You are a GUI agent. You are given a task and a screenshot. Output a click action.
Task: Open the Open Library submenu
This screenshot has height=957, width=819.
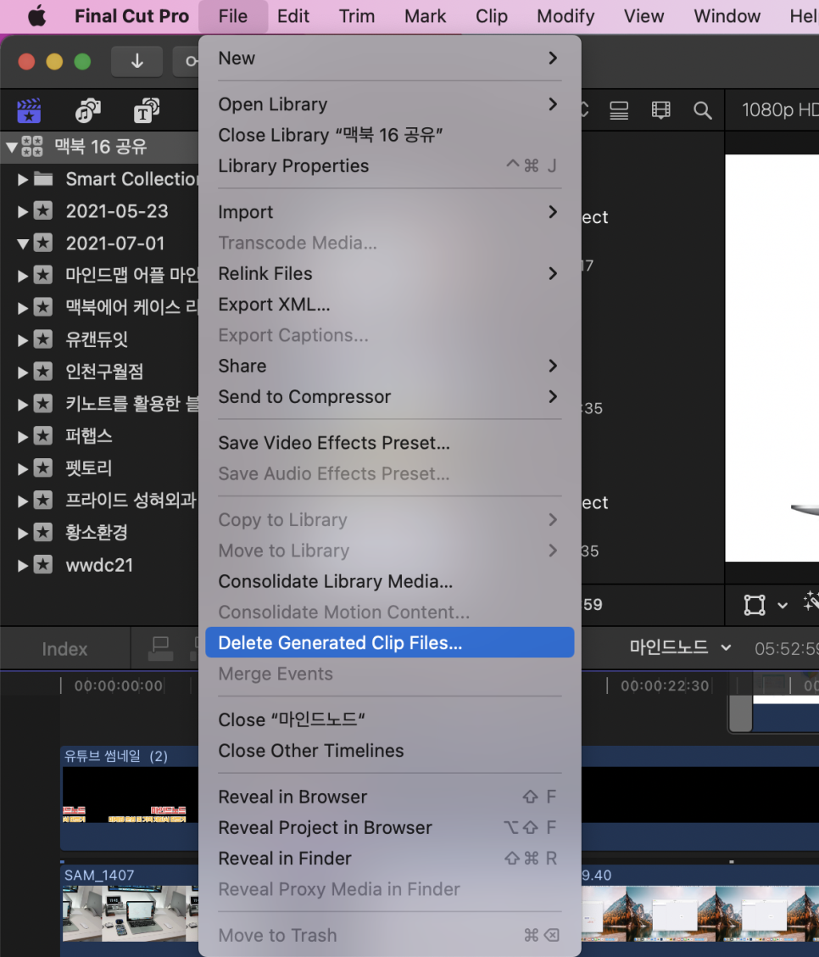click(x=389, y=104)
